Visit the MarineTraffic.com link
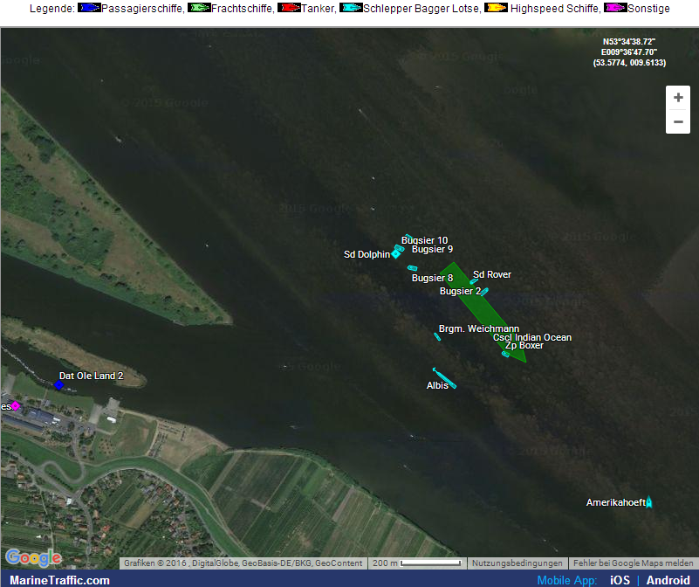 pyautogui.click(x=60, y=580)
